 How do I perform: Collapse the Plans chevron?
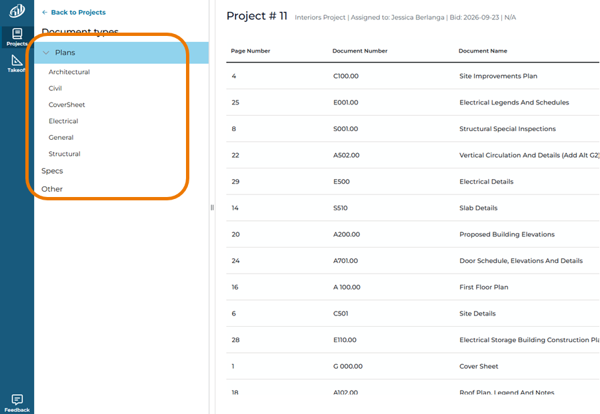[46, 53]
